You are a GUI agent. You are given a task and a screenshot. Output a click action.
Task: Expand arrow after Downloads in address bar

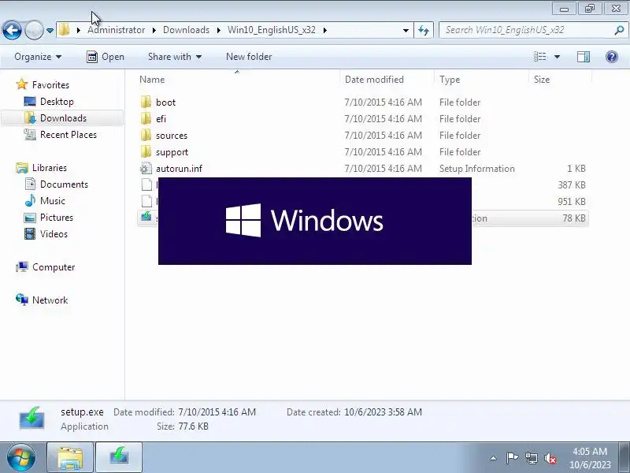219,30
